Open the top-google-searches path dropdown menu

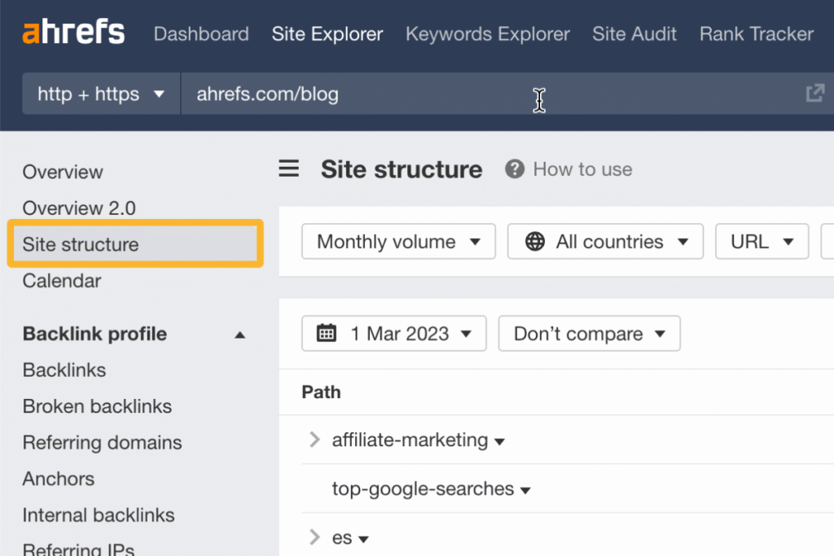525,490
